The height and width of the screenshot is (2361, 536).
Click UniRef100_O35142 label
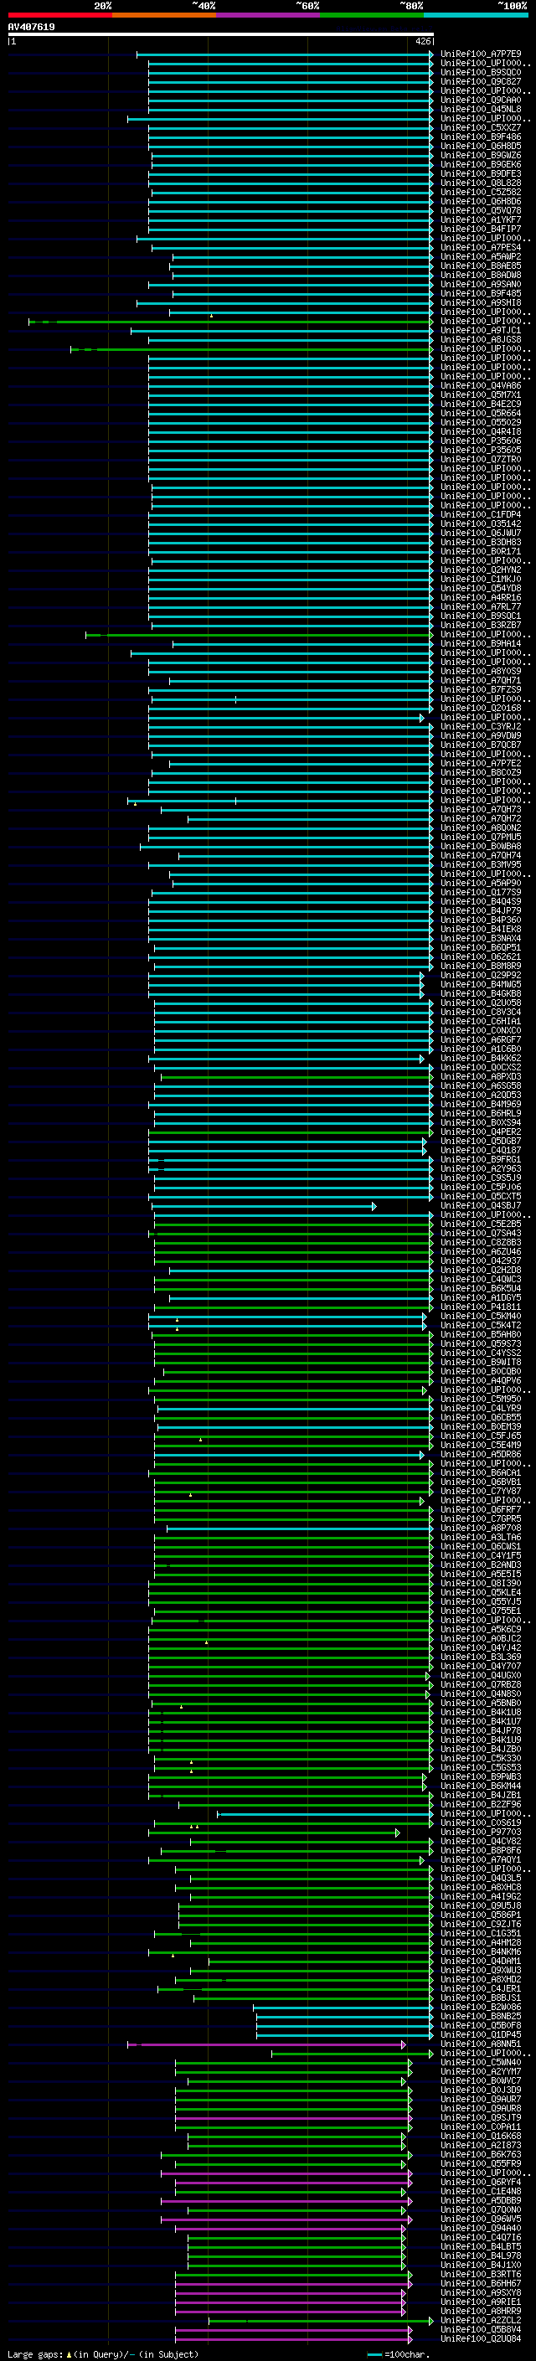pos(481,523)
